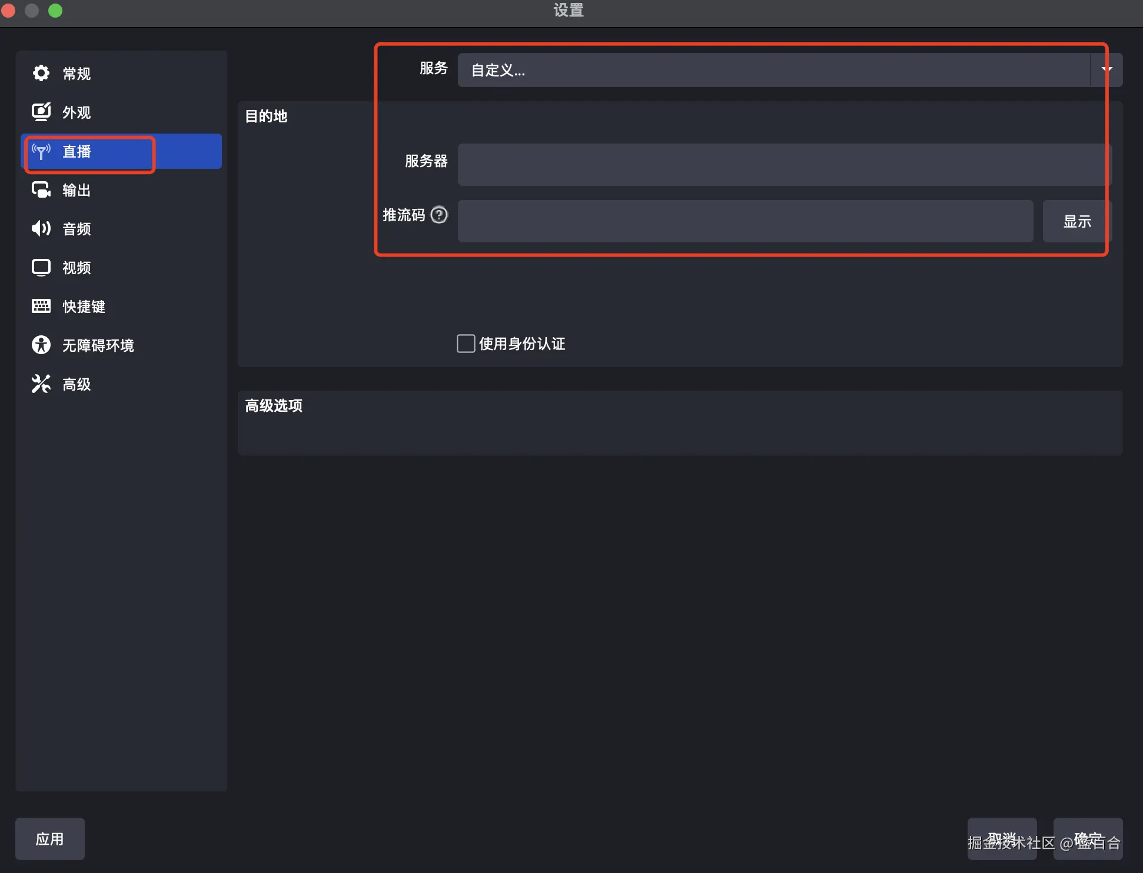The image size is (1143, 873).
Task: Click the service dropdown arrow on right
Action: (x=1107, y=70)
